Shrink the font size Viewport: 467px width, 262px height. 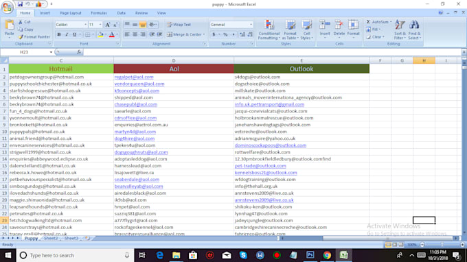point(115,25)
